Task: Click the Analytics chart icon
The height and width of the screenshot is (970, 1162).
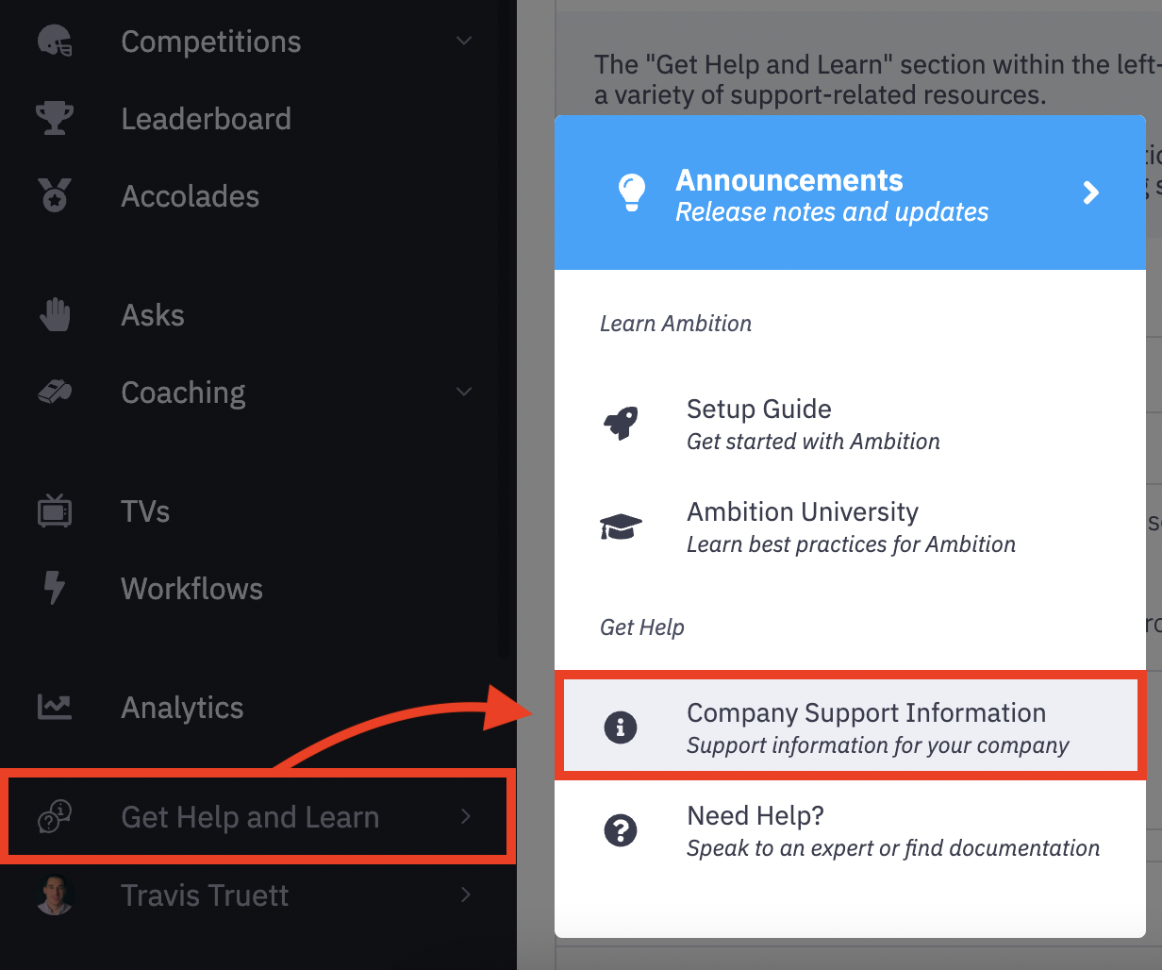Action: click(55, 707)
